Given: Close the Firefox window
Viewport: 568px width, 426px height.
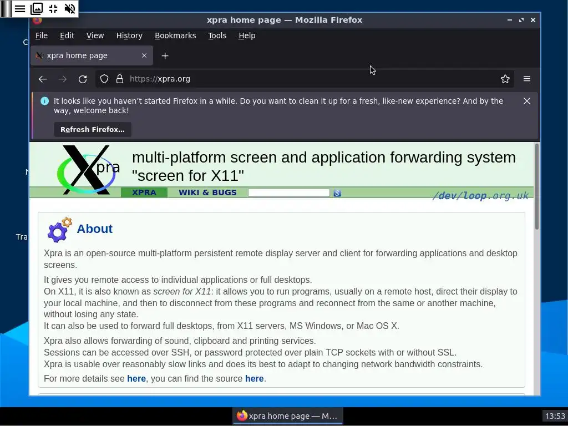Looking at the screenshot, I should (x=533, y=20).
